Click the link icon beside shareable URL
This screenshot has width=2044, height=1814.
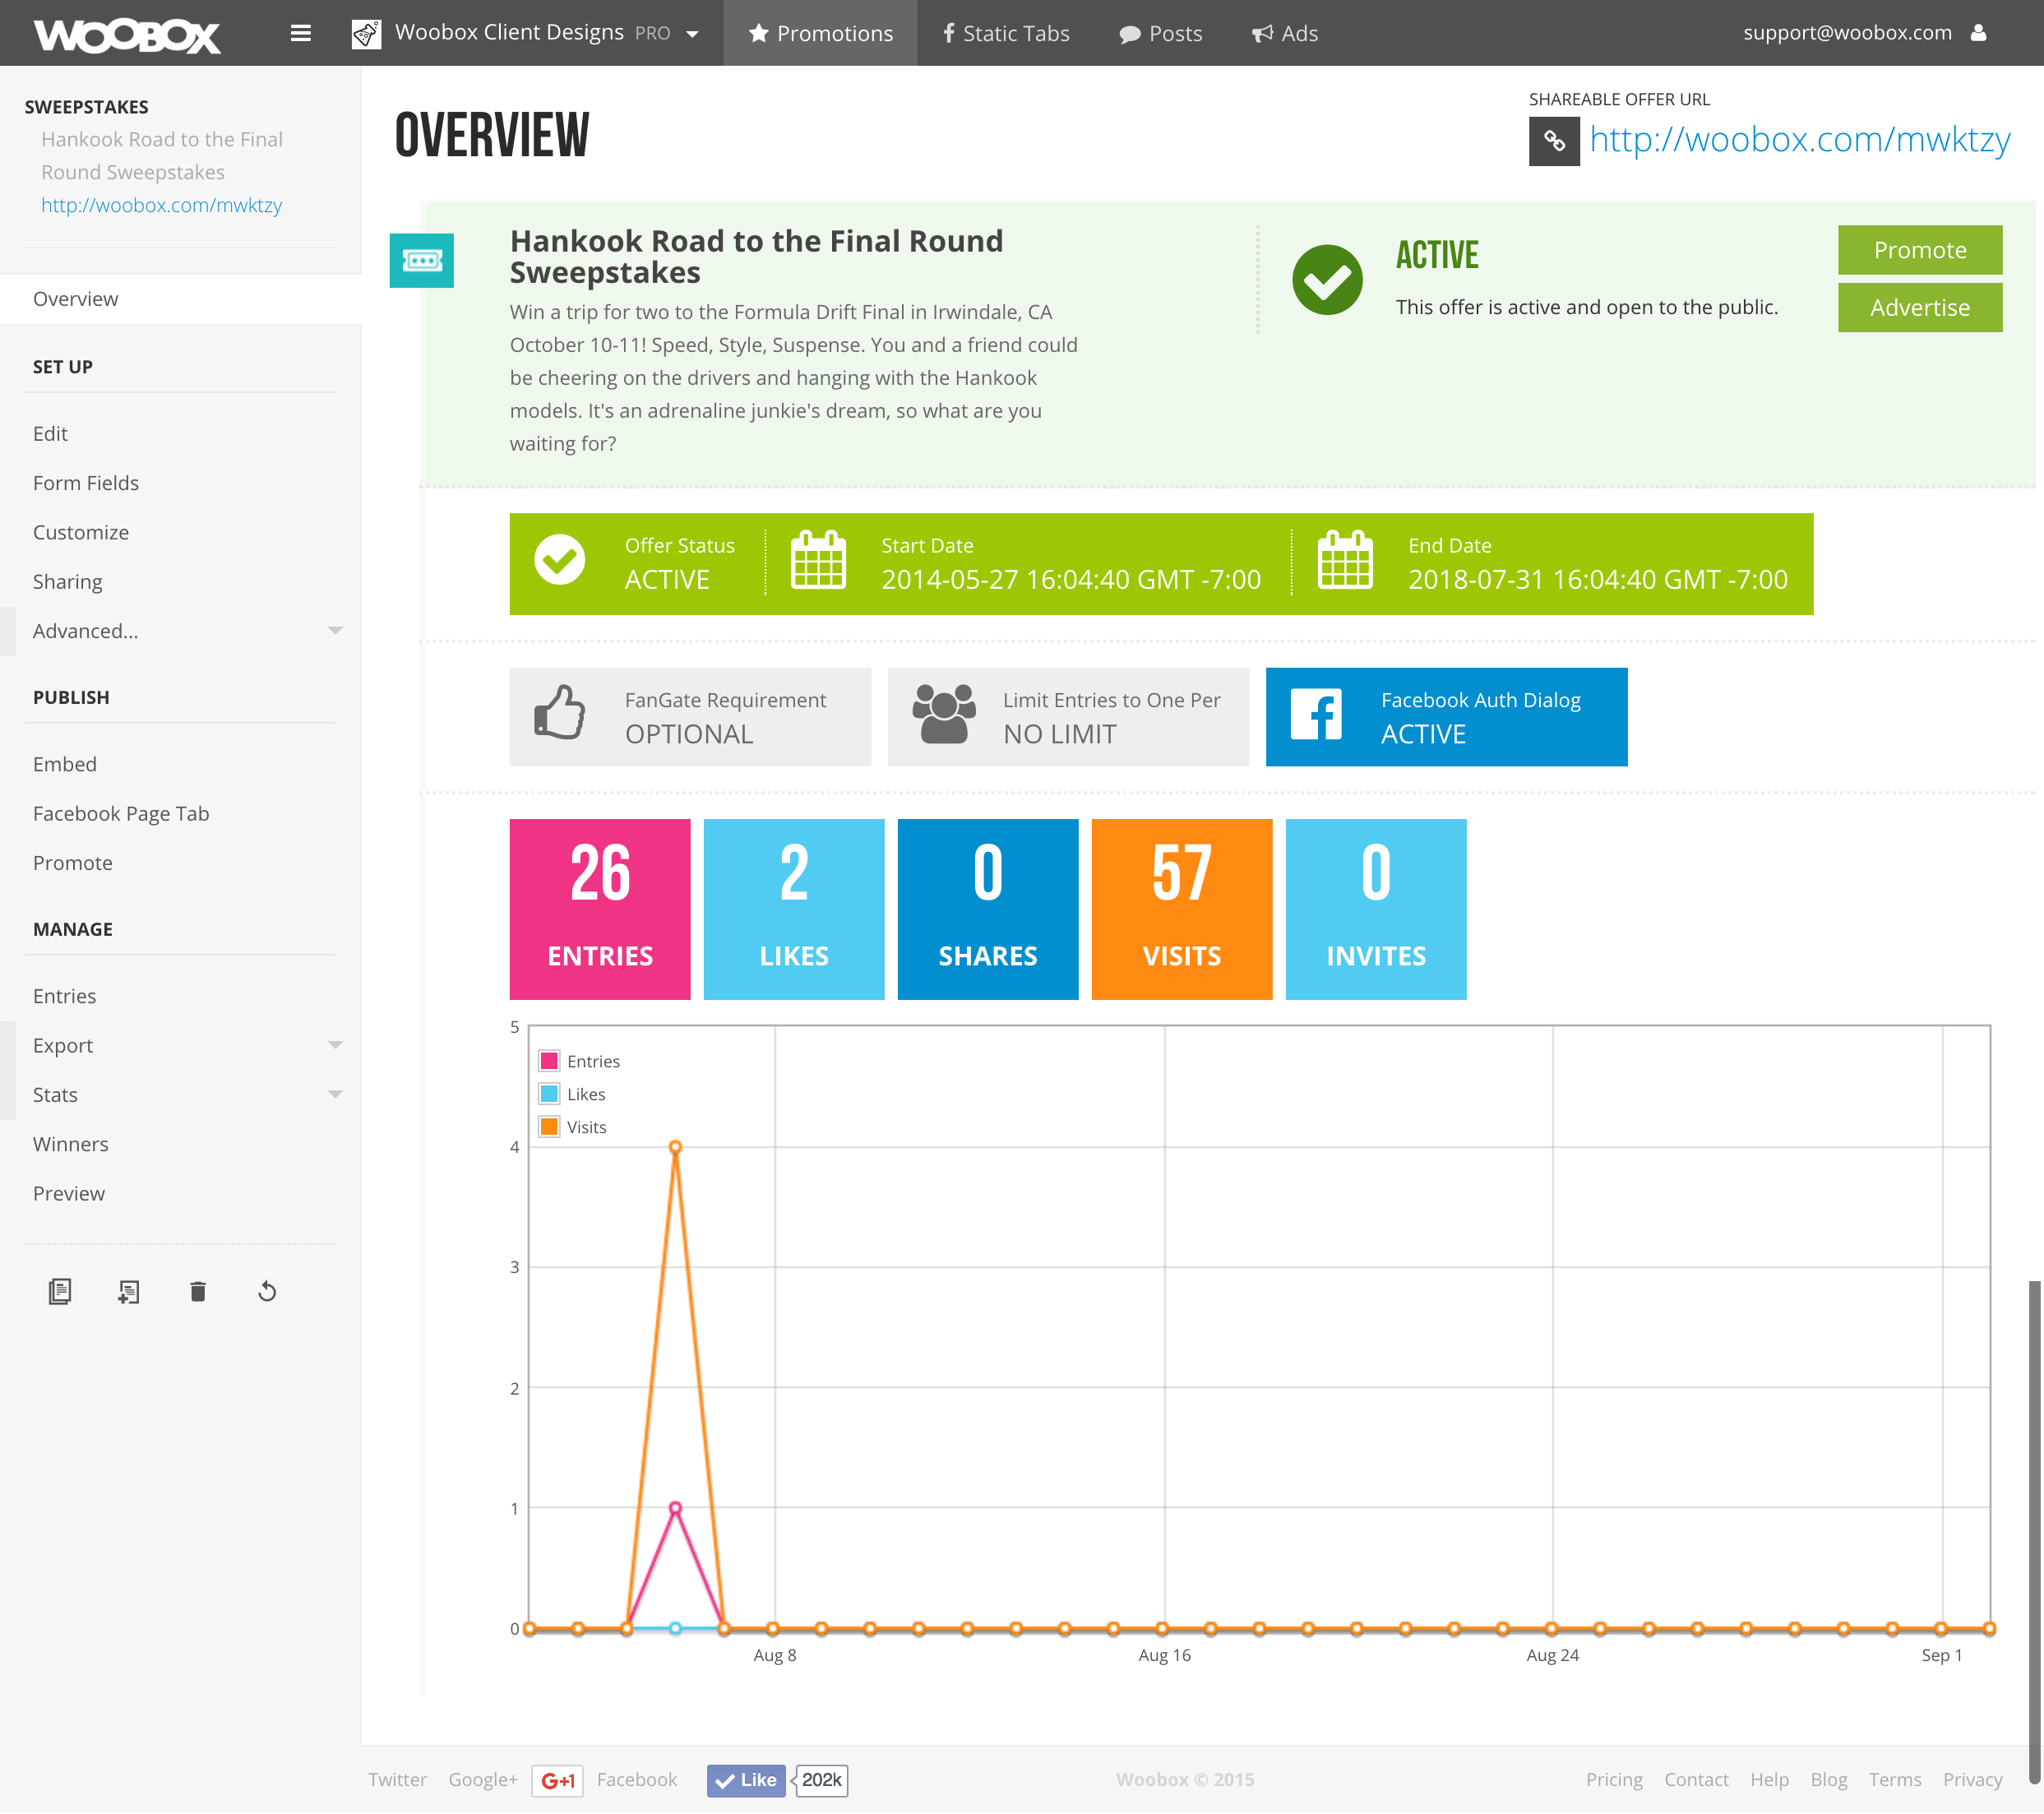[x=1554, y=141]
